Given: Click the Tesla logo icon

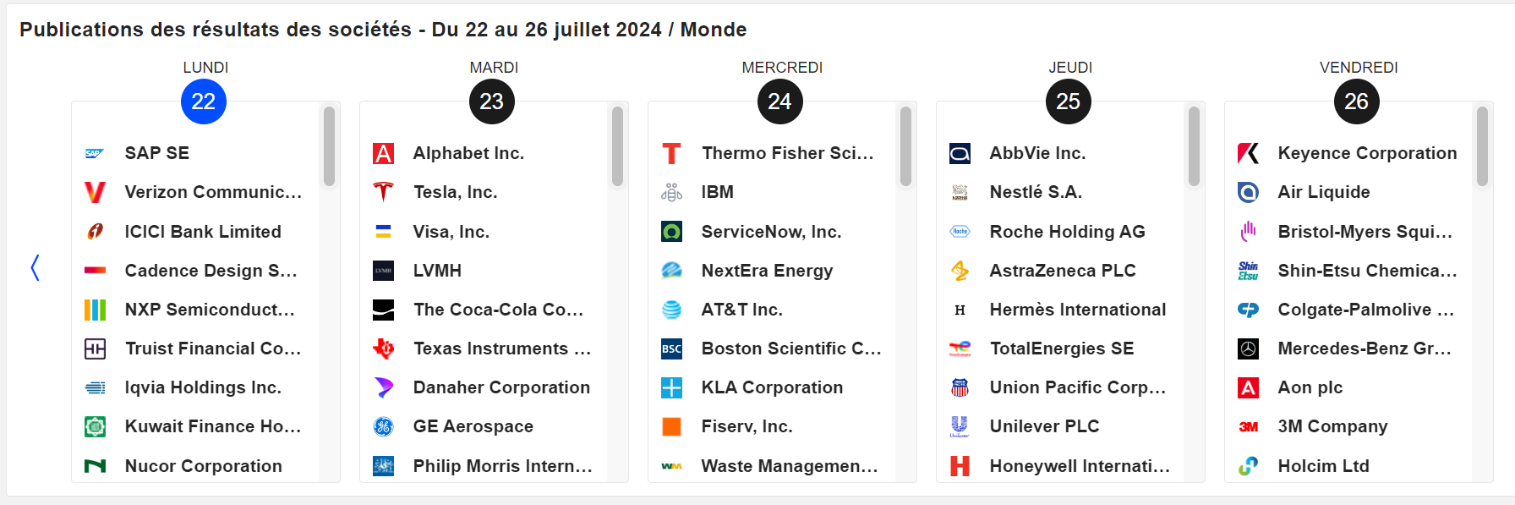Looking at the screenshot, I should click(x=384, y=192).
